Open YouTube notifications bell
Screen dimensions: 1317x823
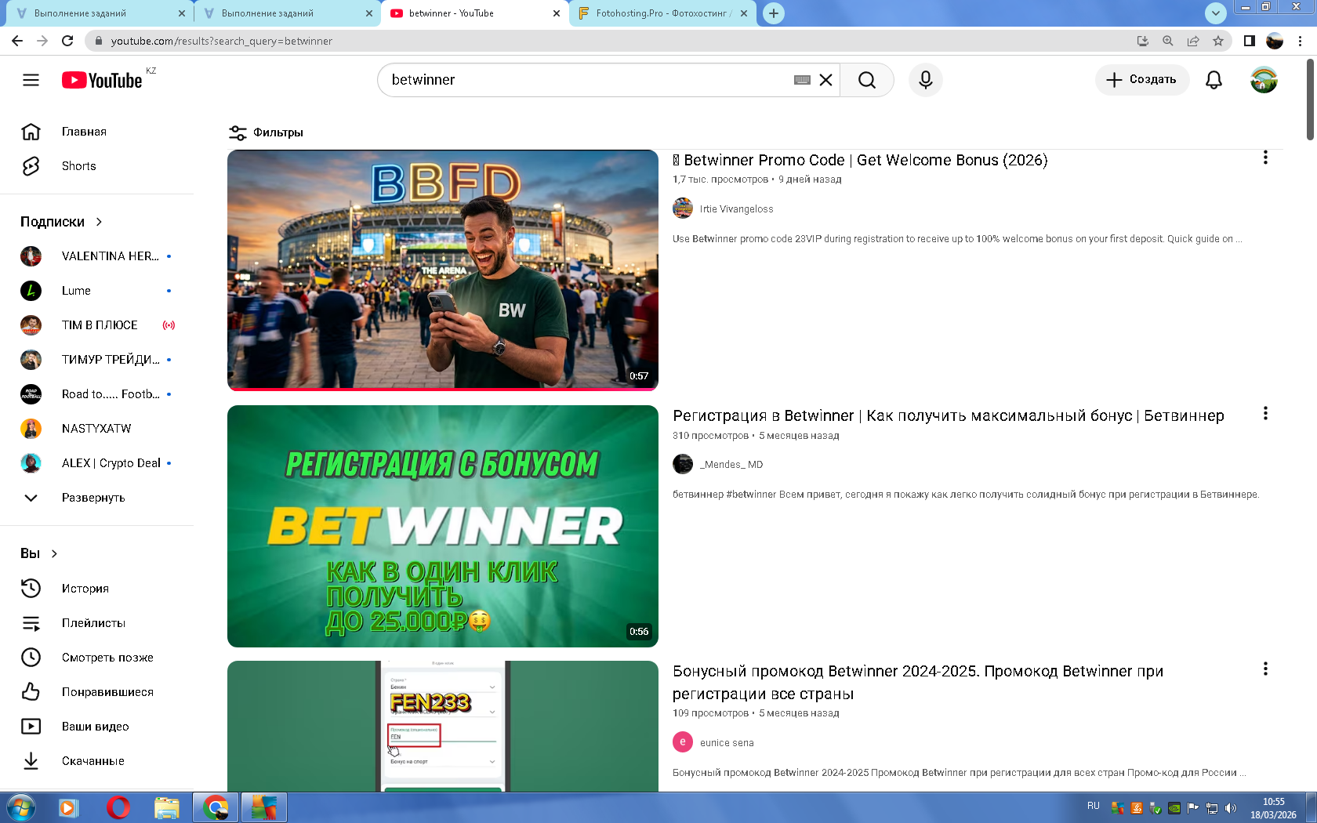pyautogui.click(x=1214, y=80)
